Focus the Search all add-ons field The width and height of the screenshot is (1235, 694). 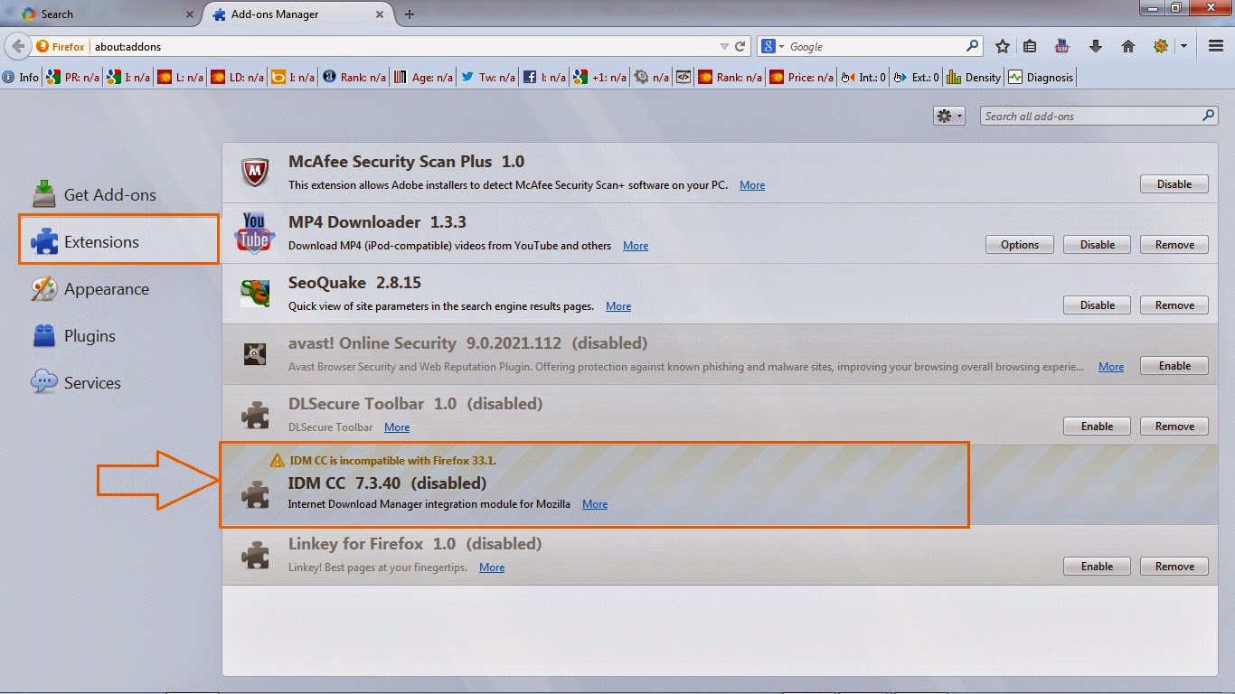coord(1100,116)
